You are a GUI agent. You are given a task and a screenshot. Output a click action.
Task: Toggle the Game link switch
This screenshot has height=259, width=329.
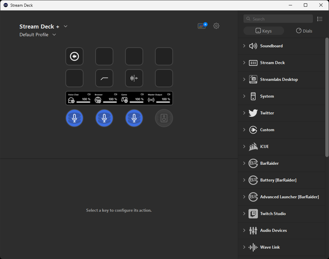[142, 95]
